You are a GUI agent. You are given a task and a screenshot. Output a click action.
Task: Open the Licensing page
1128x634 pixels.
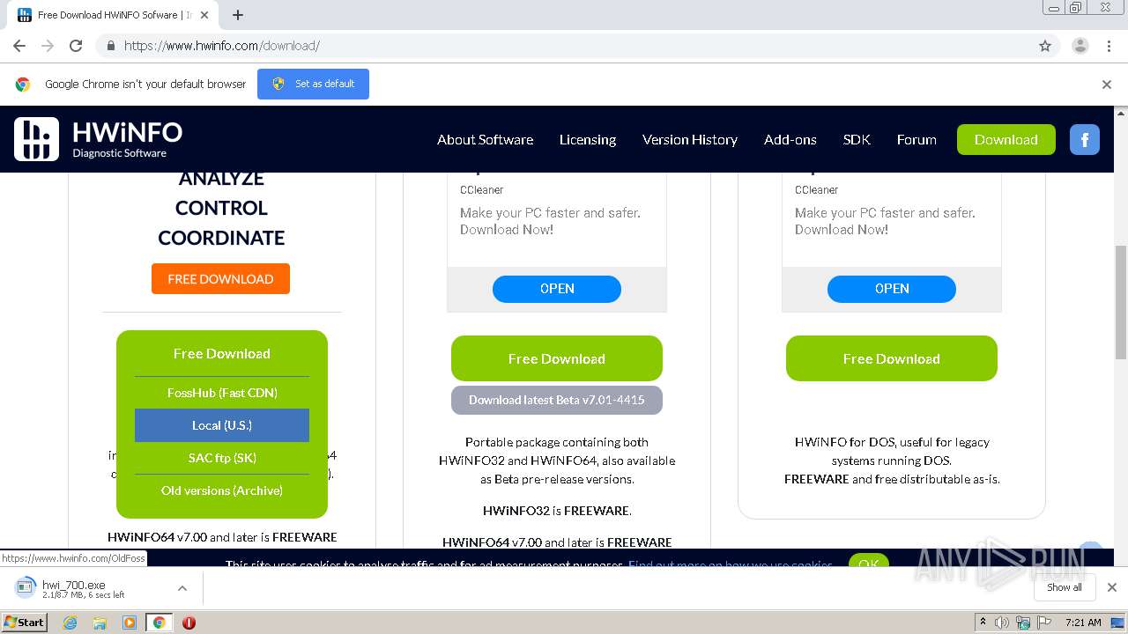pos(588,139)
